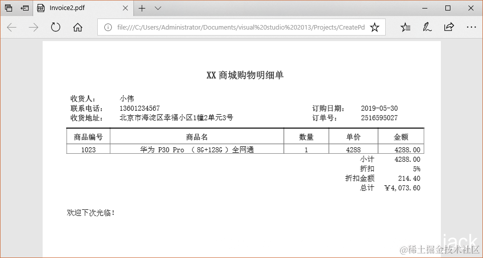Click the '数量' column header
The height and width of the screenshot is (258, 483).
pos(306,137)
